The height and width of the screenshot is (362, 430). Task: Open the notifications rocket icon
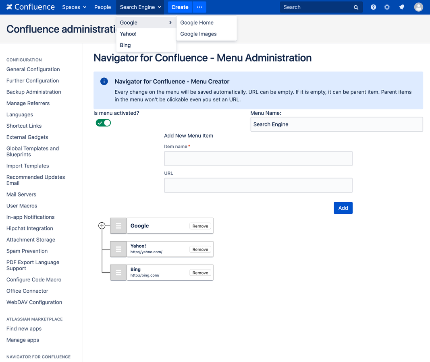point(402,7)
